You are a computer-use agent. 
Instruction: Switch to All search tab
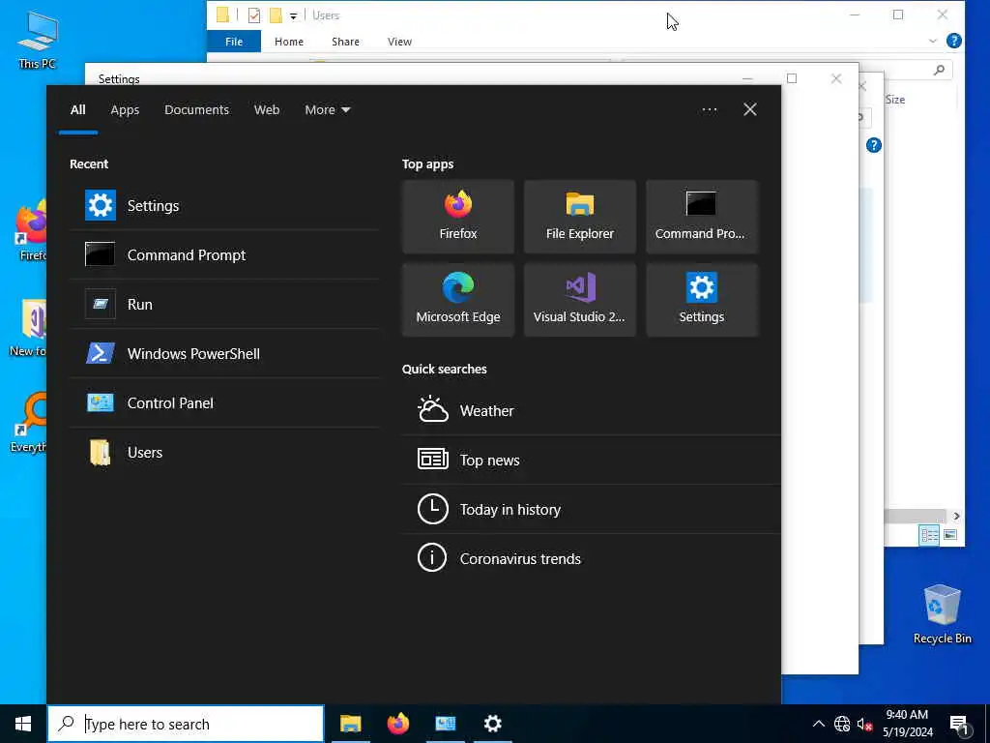click(x=77, y=110)
